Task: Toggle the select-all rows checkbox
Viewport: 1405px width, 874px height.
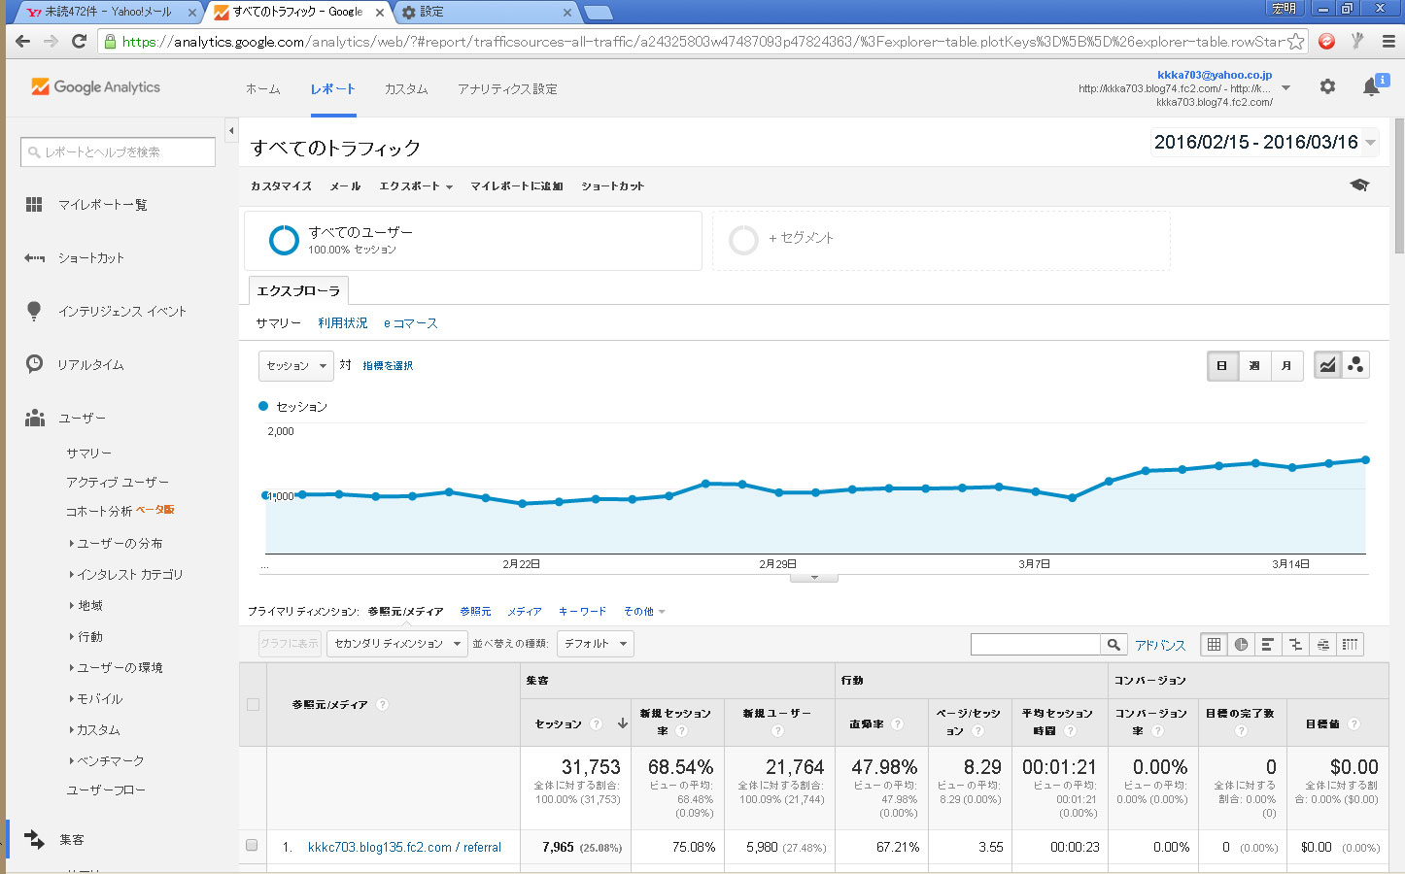Action: tap(253, 704)
